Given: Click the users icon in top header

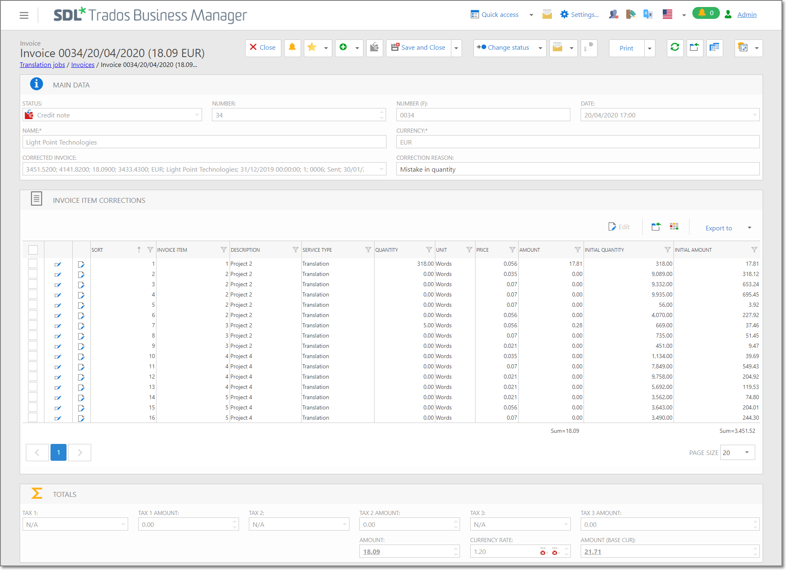Looking at the screenshot, I should pyautogui.click(x=614, y=14).
